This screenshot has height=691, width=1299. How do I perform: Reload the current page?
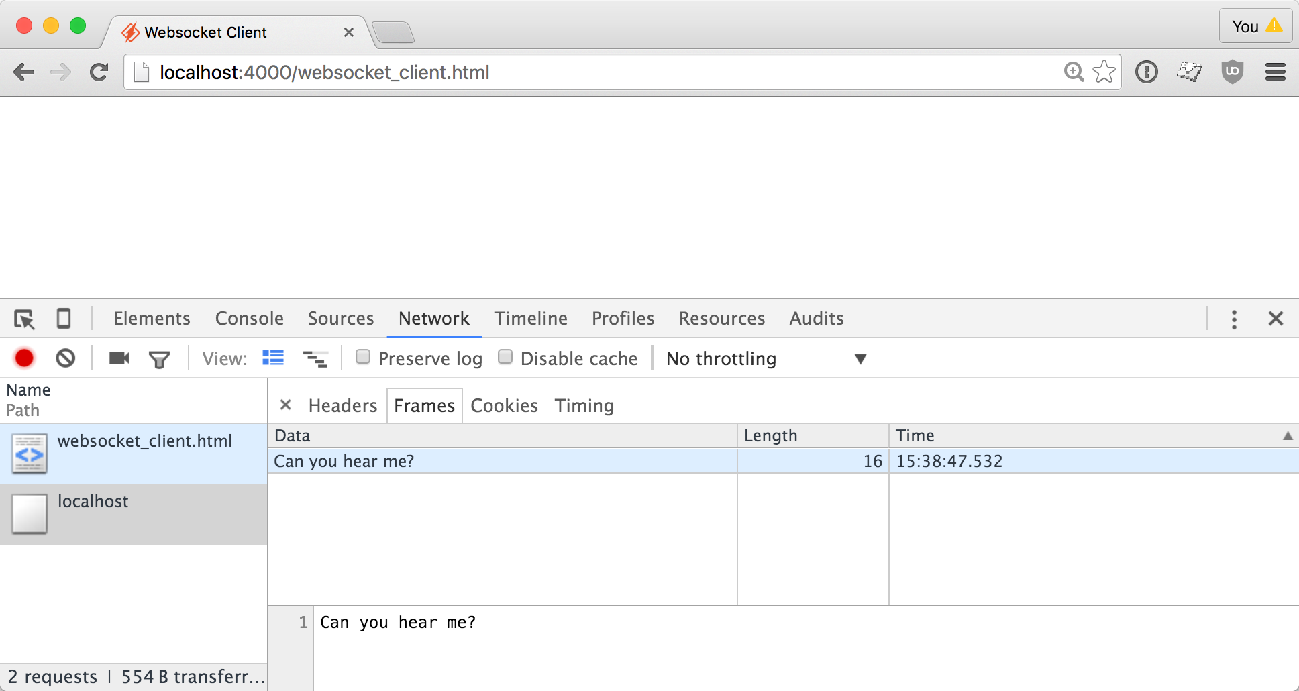click(x=99, y=72)
